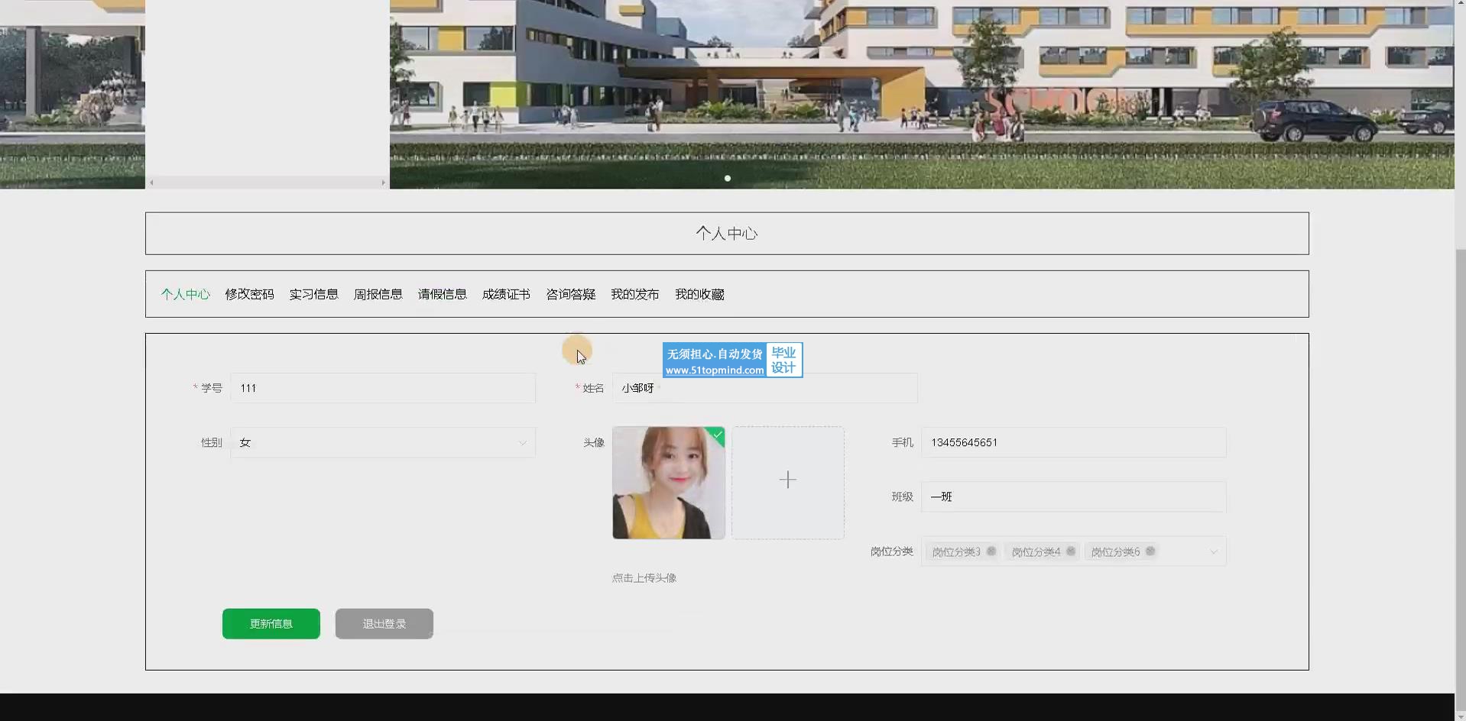Open the 性别 dropdown
1466x721 pixels.
click(x=383, y=442)
